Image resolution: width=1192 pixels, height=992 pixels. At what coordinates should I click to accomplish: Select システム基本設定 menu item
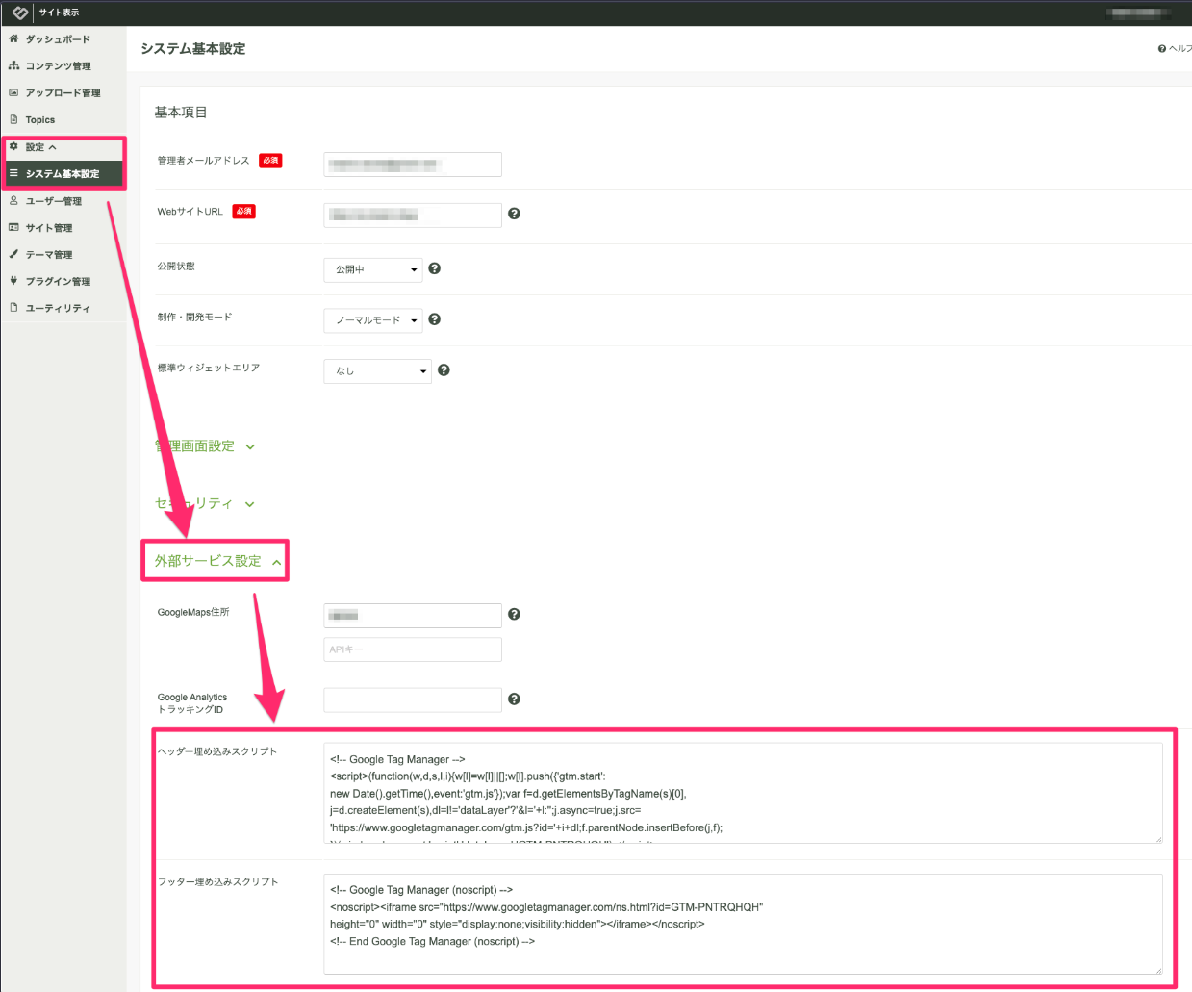pyautogui.click(x=63, y=173)
